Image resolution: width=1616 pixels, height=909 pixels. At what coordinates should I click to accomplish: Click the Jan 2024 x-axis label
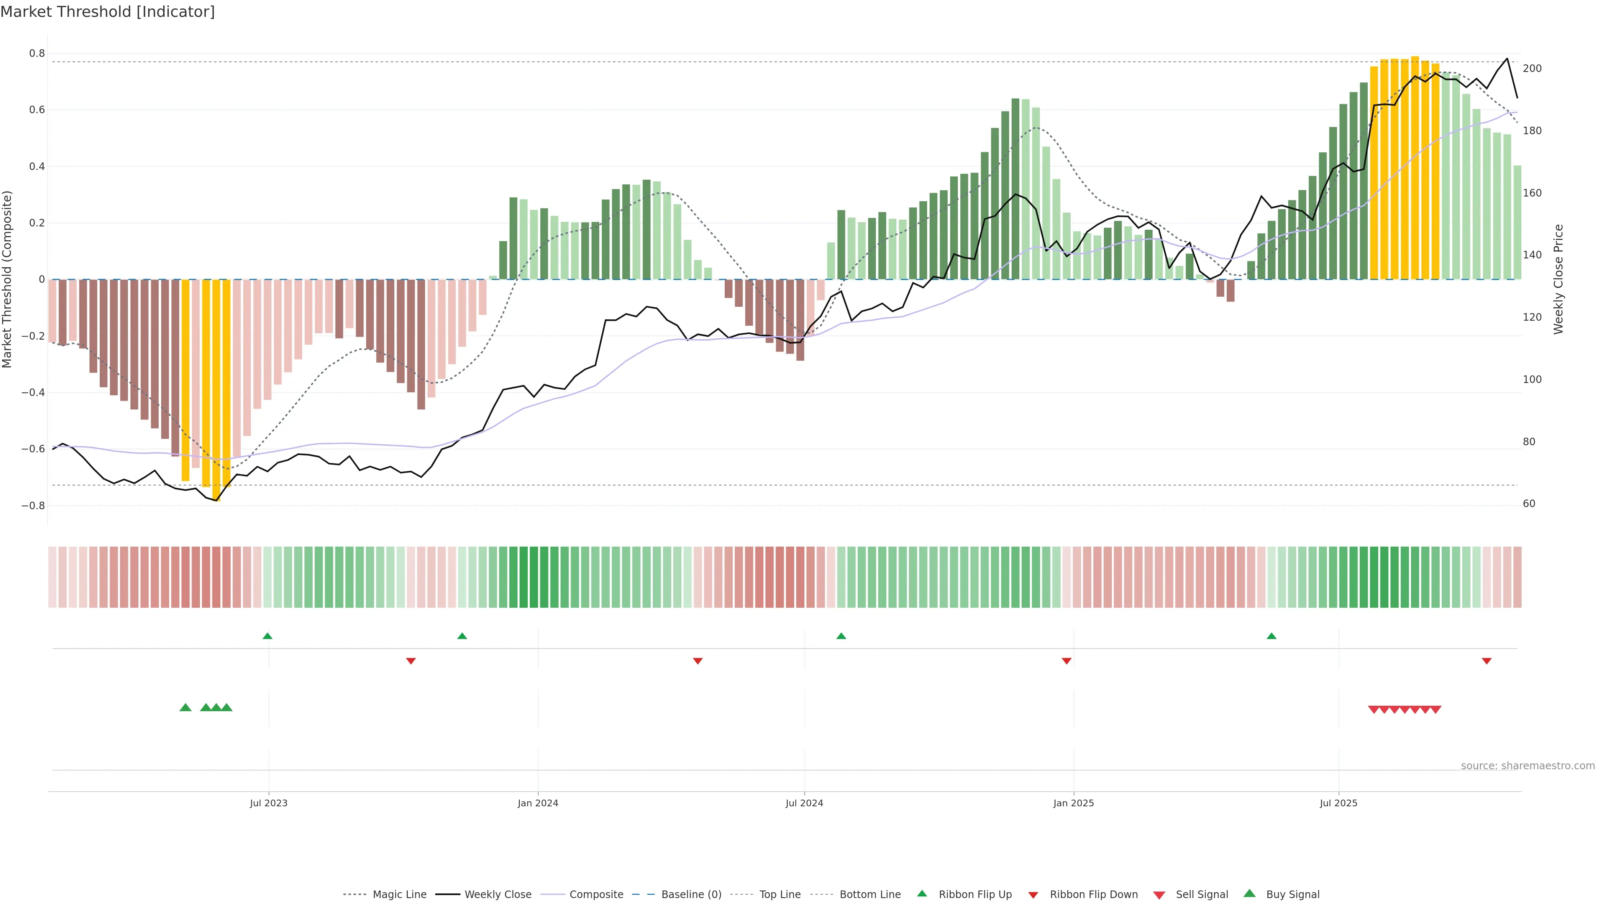538,803
